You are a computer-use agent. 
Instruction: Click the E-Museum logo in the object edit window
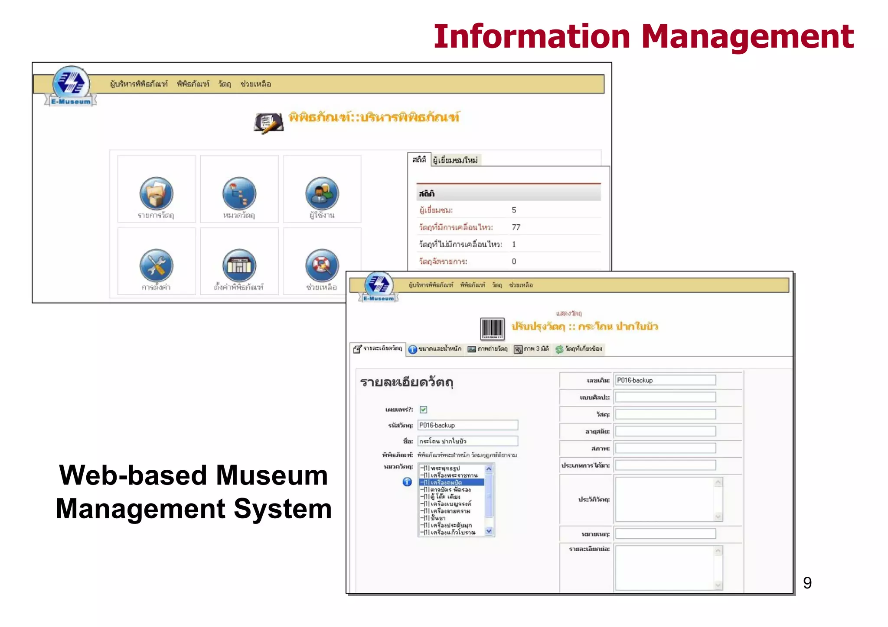point(379,287)
